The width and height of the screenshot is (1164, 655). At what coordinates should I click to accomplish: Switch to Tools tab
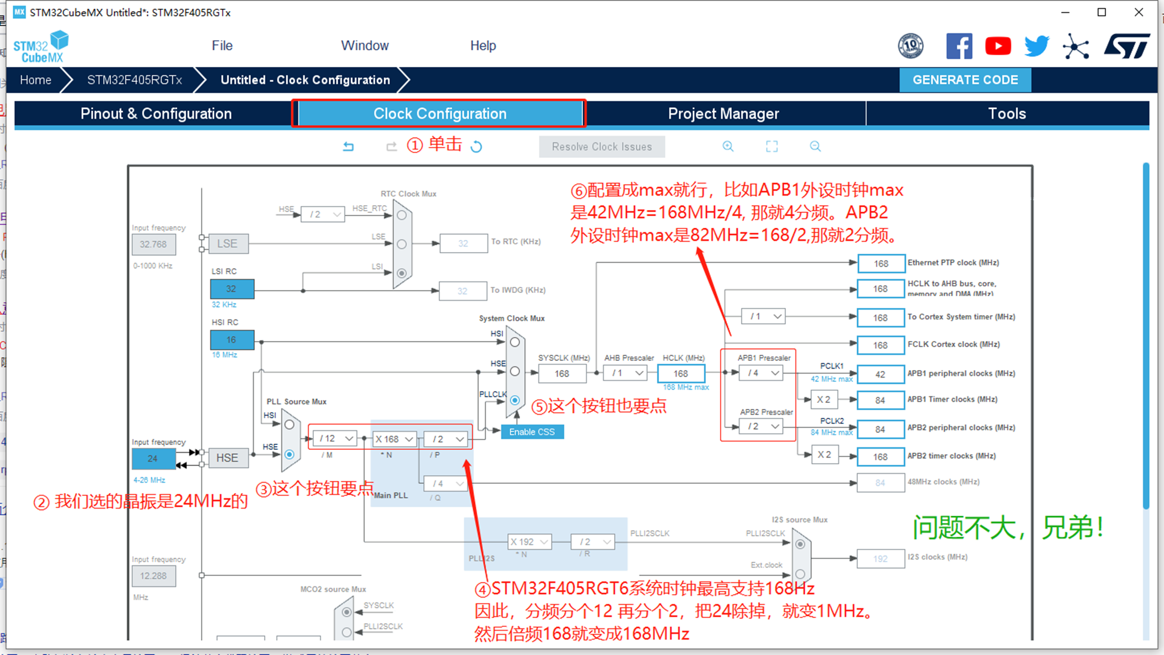[1007, 114]
